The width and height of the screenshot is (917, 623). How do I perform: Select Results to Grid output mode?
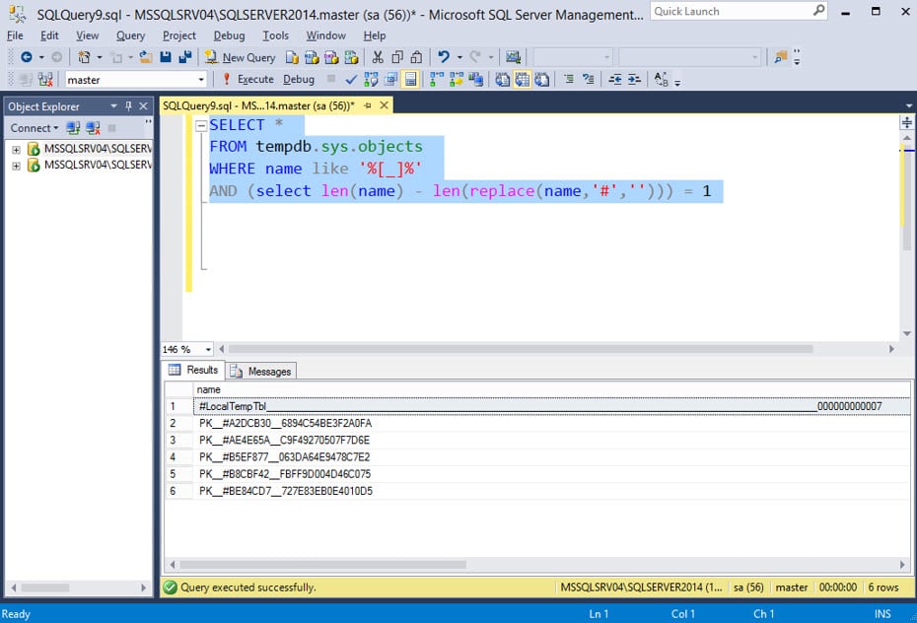click(x=523, y=79)
